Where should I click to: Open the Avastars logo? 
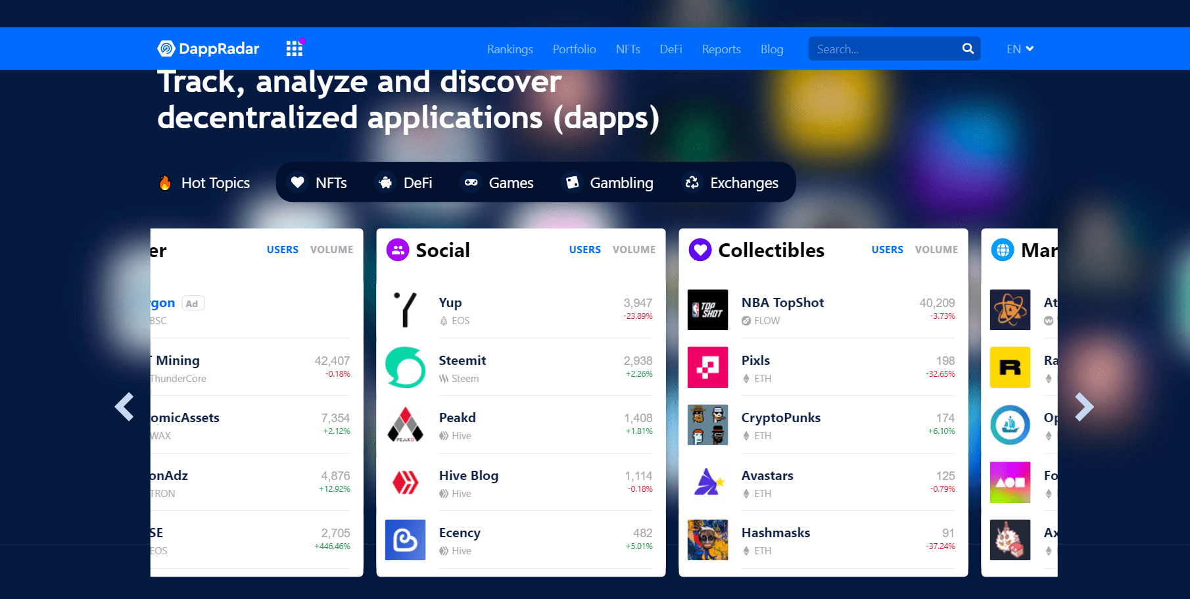(707, 482)
